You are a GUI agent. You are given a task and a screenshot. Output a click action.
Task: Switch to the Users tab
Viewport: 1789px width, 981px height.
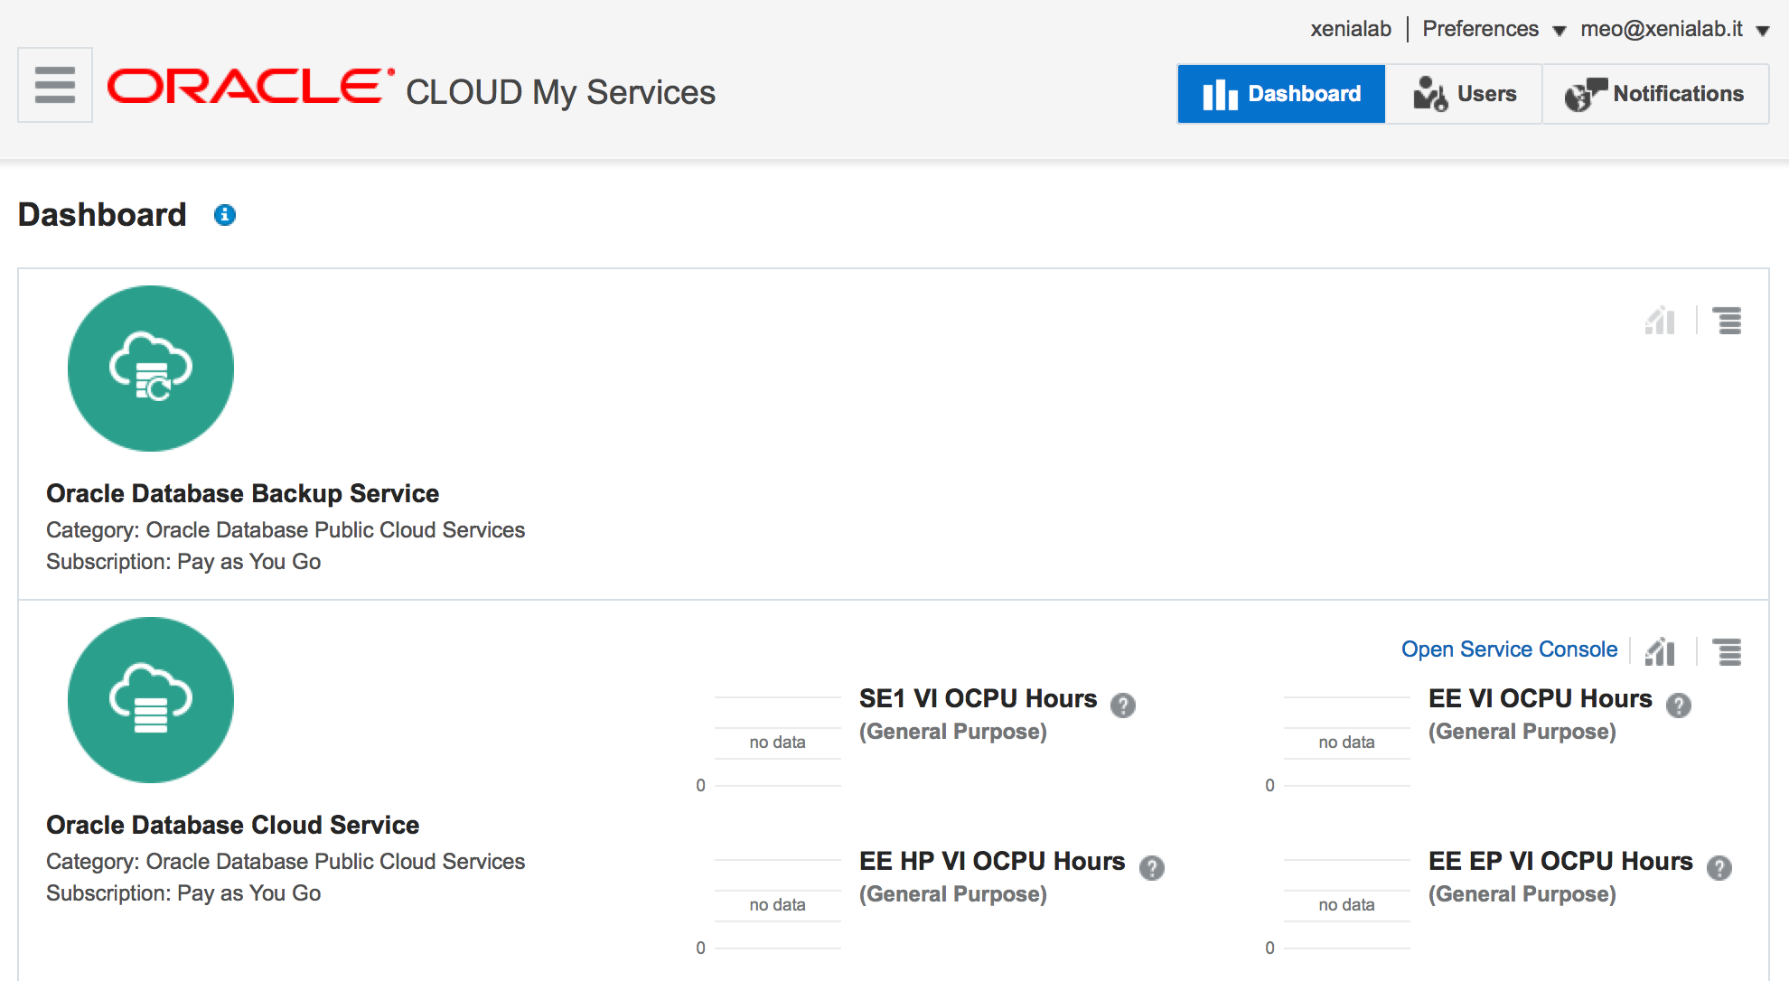click(x=1464, y=94)
